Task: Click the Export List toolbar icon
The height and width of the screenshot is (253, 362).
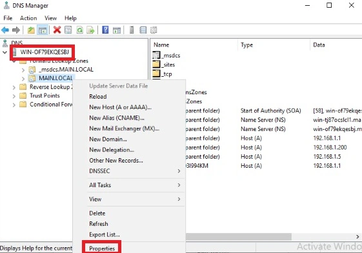Action: click(90, 30)
